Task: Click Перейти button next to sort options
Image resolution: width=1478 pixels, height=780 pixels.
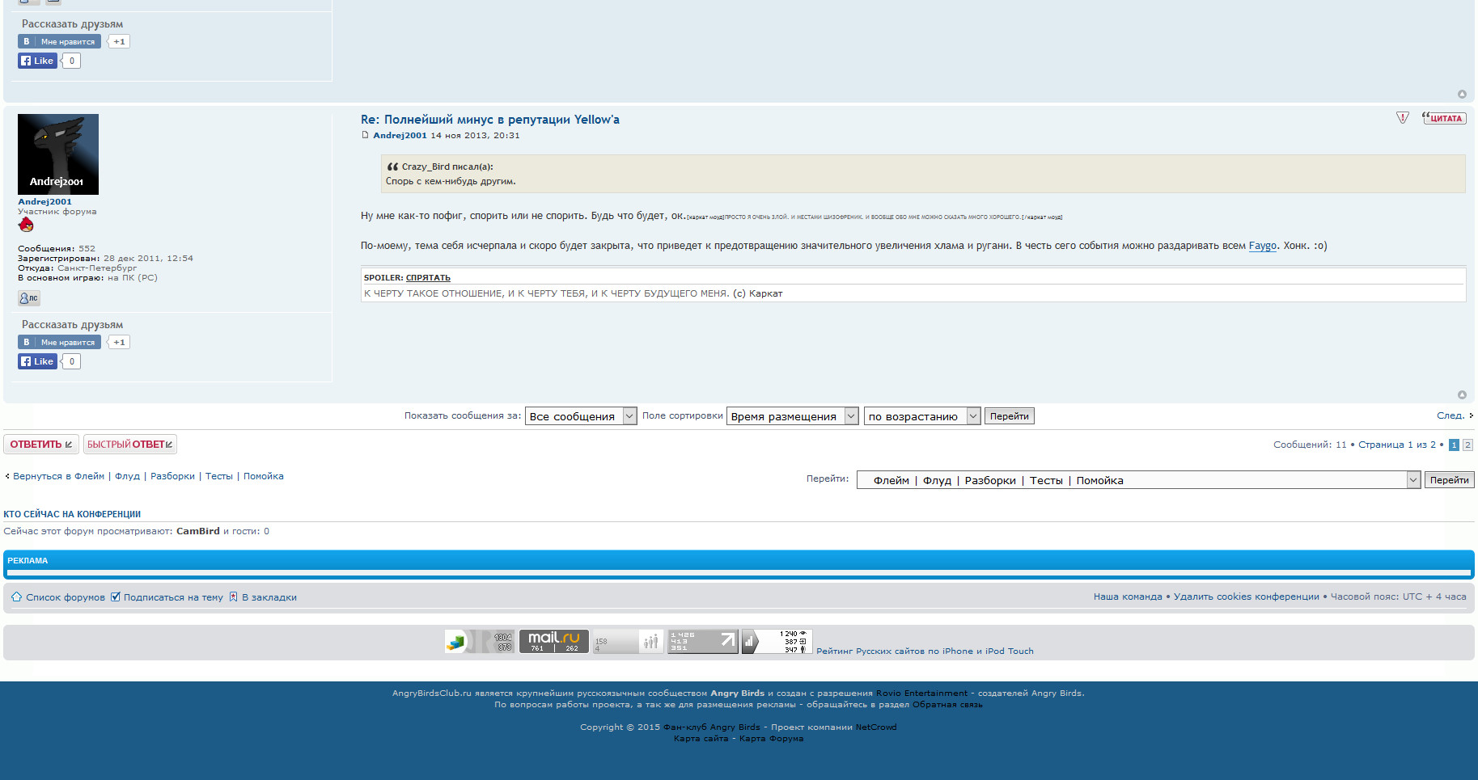Action: click(x=1009, y=416)
